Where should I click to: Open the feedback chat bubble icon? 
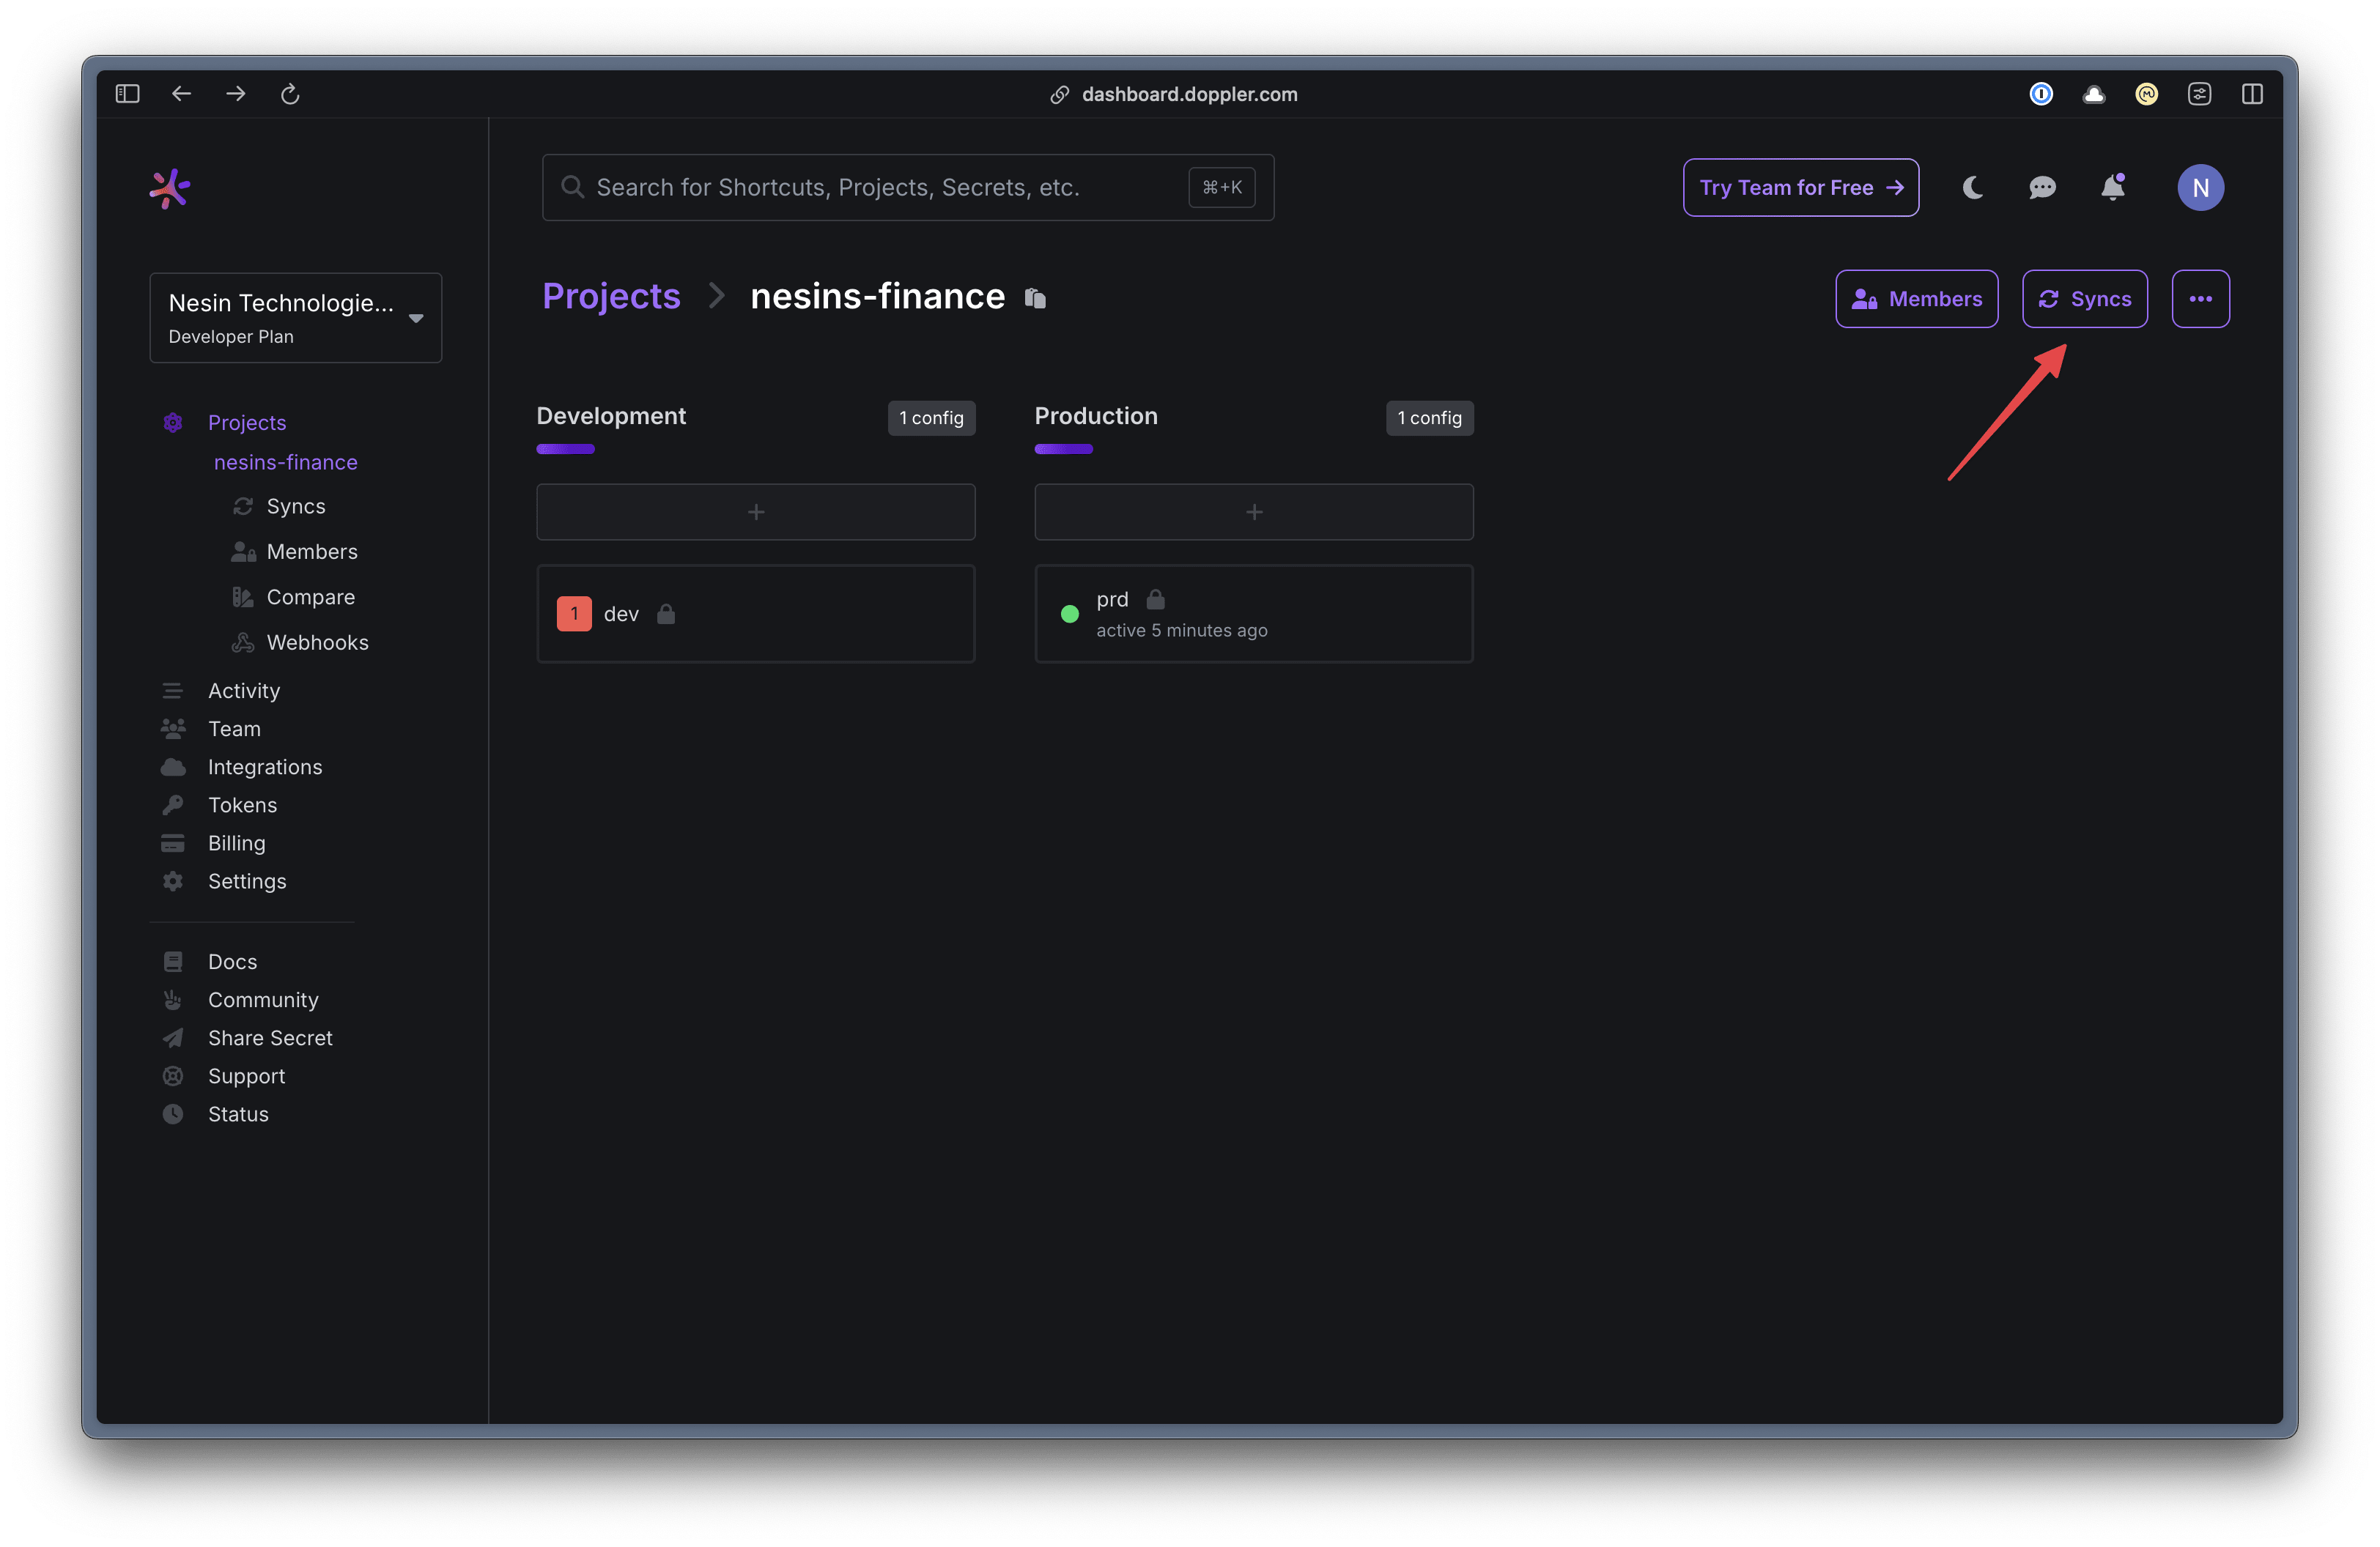(2042, 188)
